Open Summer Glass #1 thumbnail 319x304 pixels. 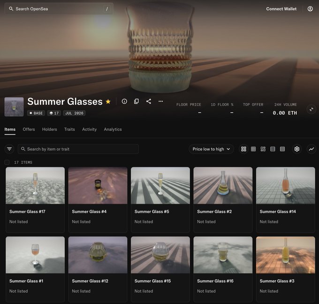(x=35, y=255)
